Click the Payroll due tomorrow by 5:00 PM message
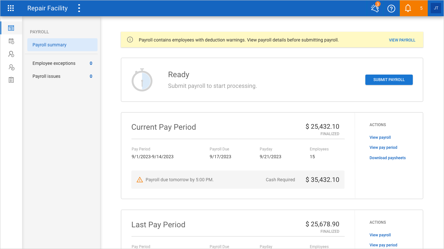 179,180
